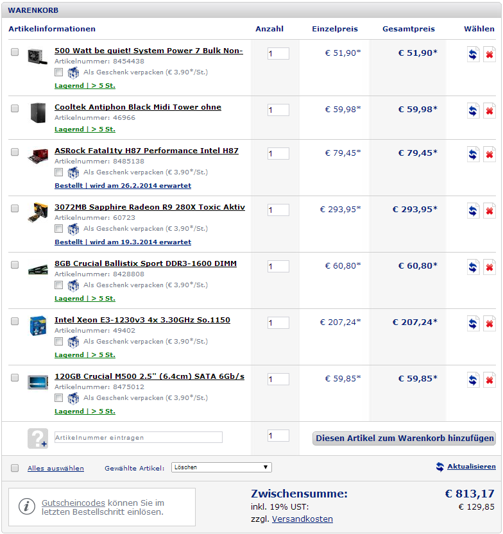Viewport: 503px width, 534px height.
Task: Refresh the Sapphire Radeon R9 280X row
Action: [x=473, y=211]
